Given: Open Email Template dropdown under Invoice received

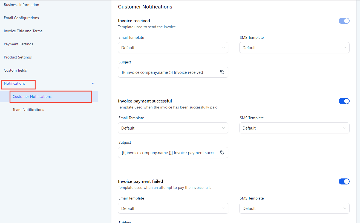Looking at the screenshot, I should click(x=173, y=48).
